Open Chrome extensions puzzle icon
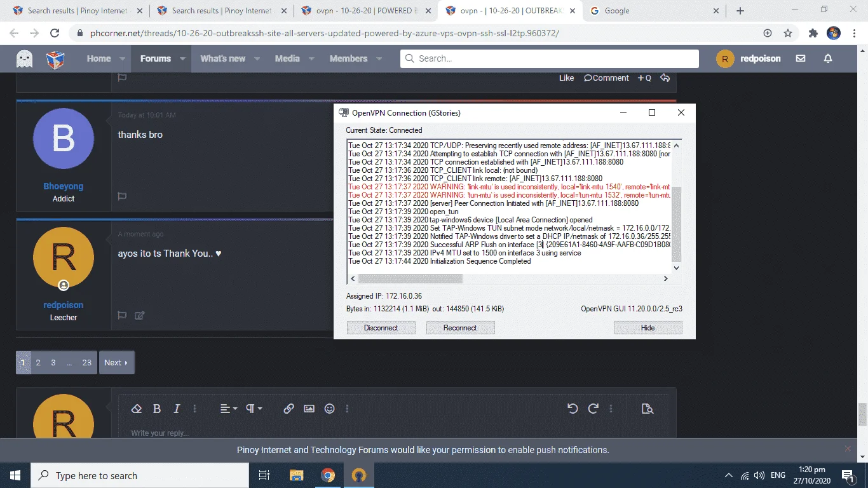 813,33
